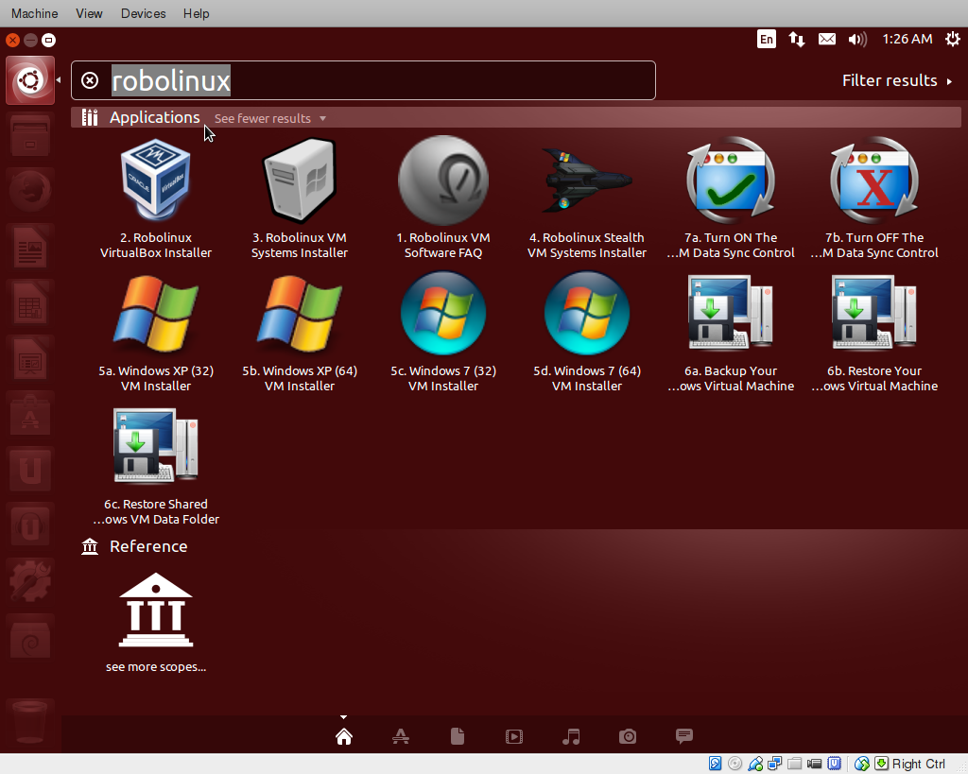Click the VirtualBox network adapters status icon
Image resolution: width=968 pixels, height=774 pixels.
774,764
